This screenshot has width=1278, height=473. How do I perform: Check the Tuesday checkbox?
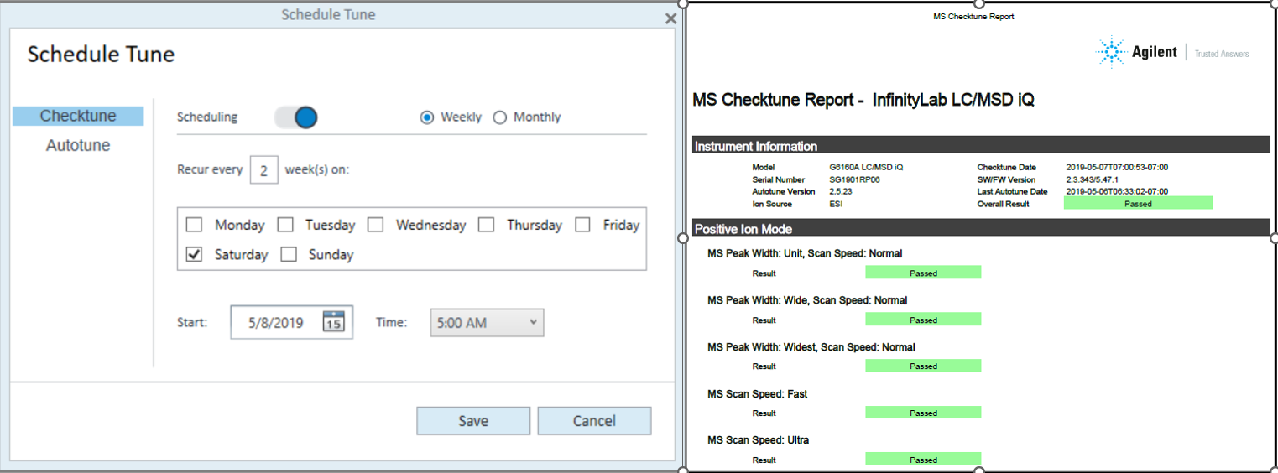(x=285, y=225)
